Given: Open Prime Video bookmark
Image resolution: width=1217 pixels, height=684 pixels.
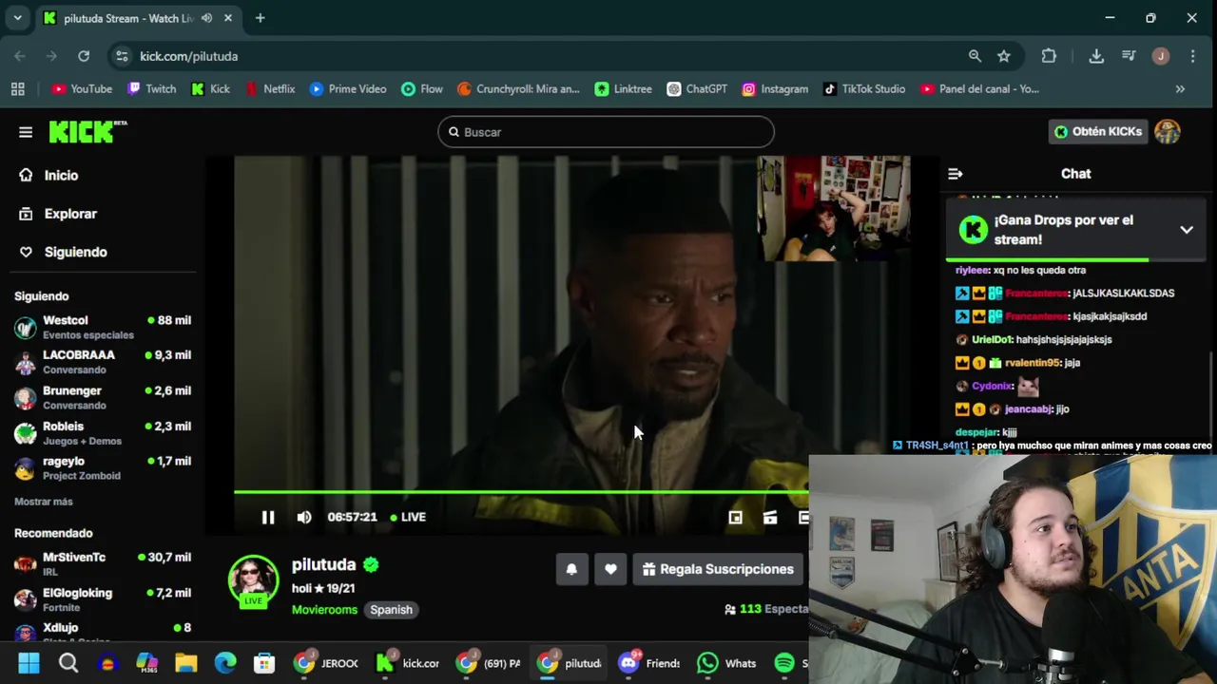Looking at the screenshot, I should [x=348, y=89].
